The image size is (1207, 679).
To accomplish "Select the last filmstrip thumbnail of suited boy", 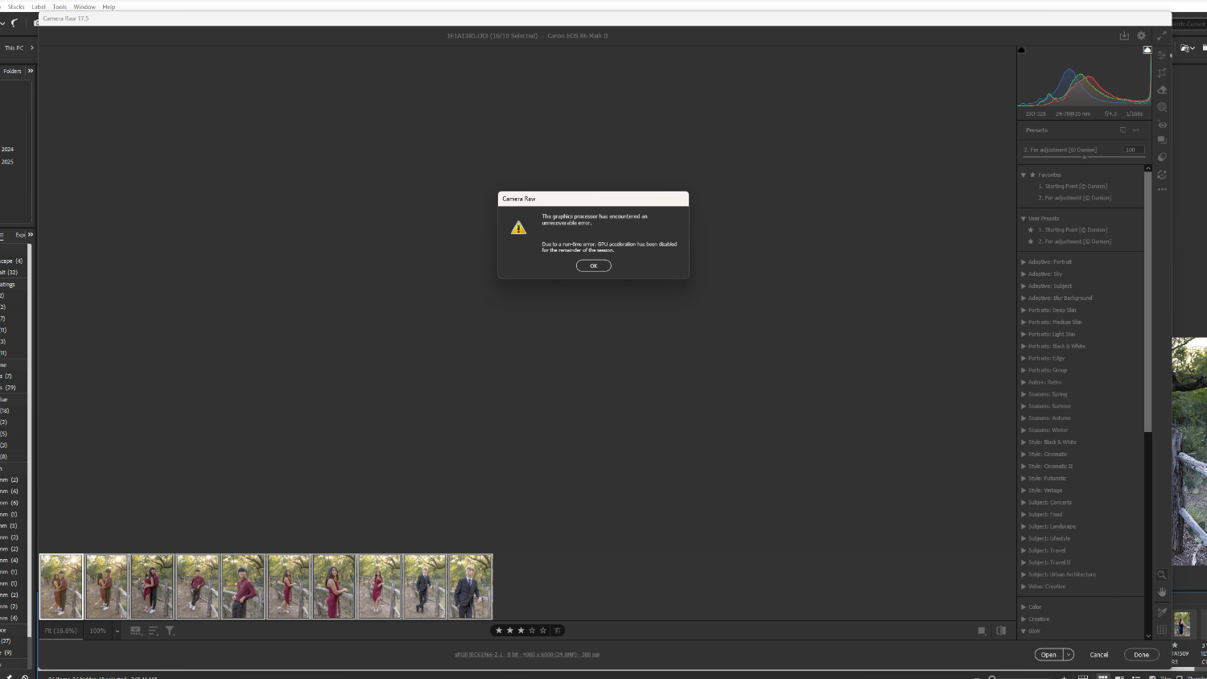I will pos(471,586).
